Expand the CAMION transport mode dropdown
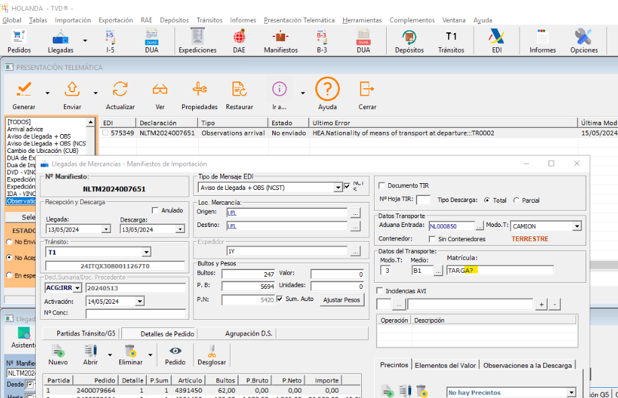This screenshot has height=398, width=618. (576, 226)
